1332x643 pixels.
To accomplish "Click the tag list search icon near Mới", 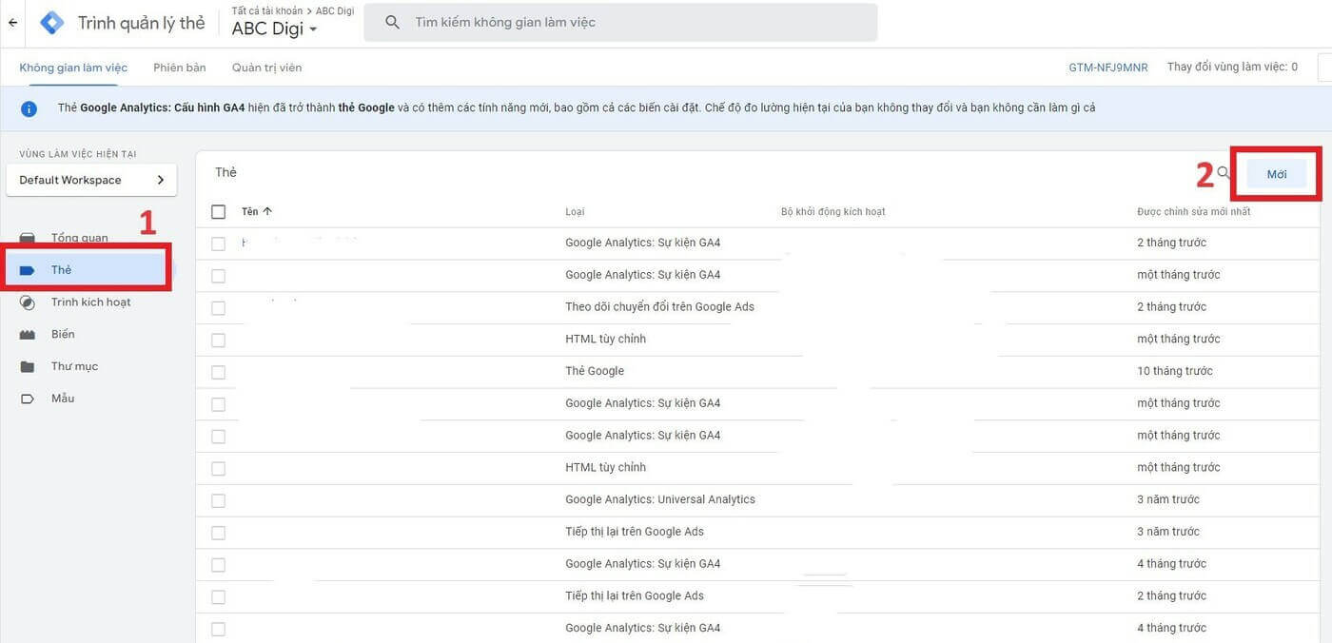I will tap(1224, 173).
